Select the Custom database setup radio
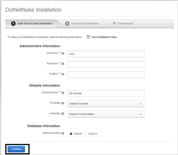Screen dimensions: 178x155 pyautogui.click(x=85, y=134)
